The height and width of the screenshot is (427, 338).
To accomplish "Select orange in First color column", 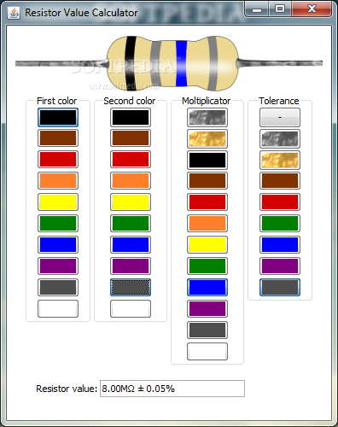I will point(58,181).
